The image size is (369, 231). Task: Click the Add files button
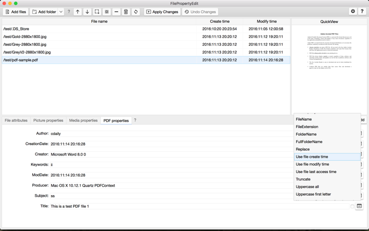point(15,12)
